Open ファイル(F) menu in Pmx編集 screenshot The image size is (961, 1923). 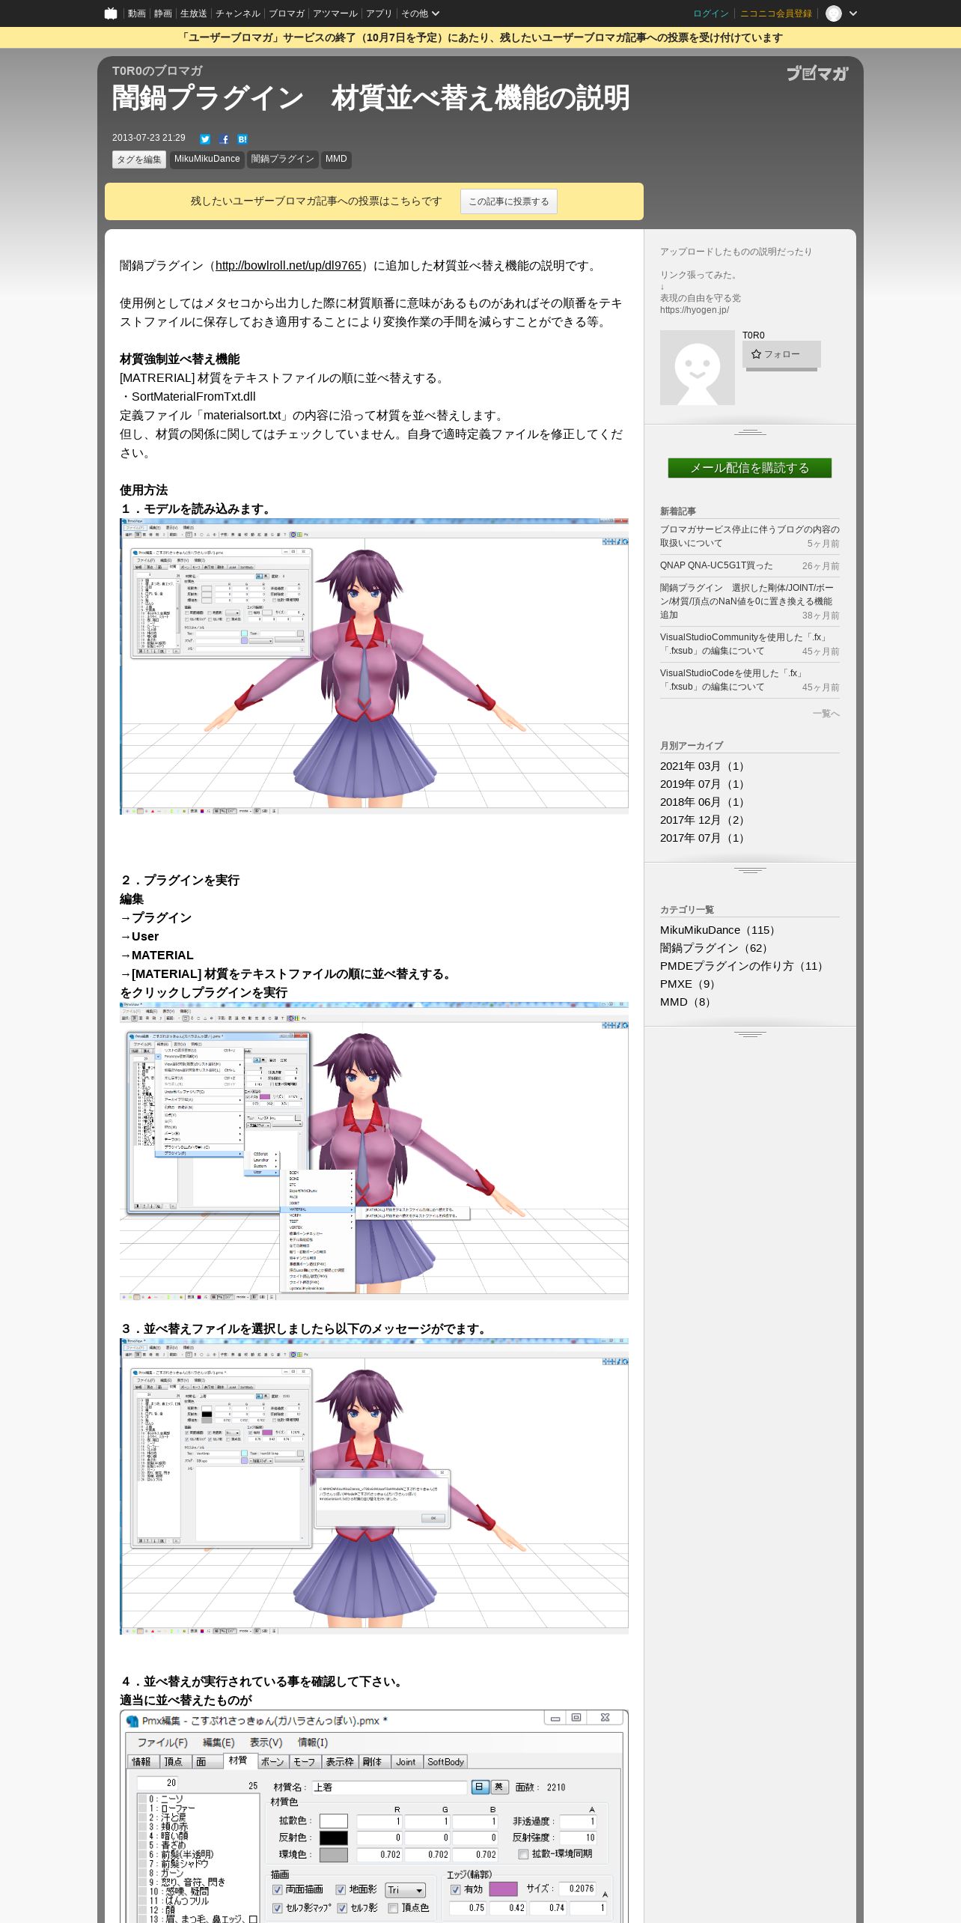[162, 1743]
